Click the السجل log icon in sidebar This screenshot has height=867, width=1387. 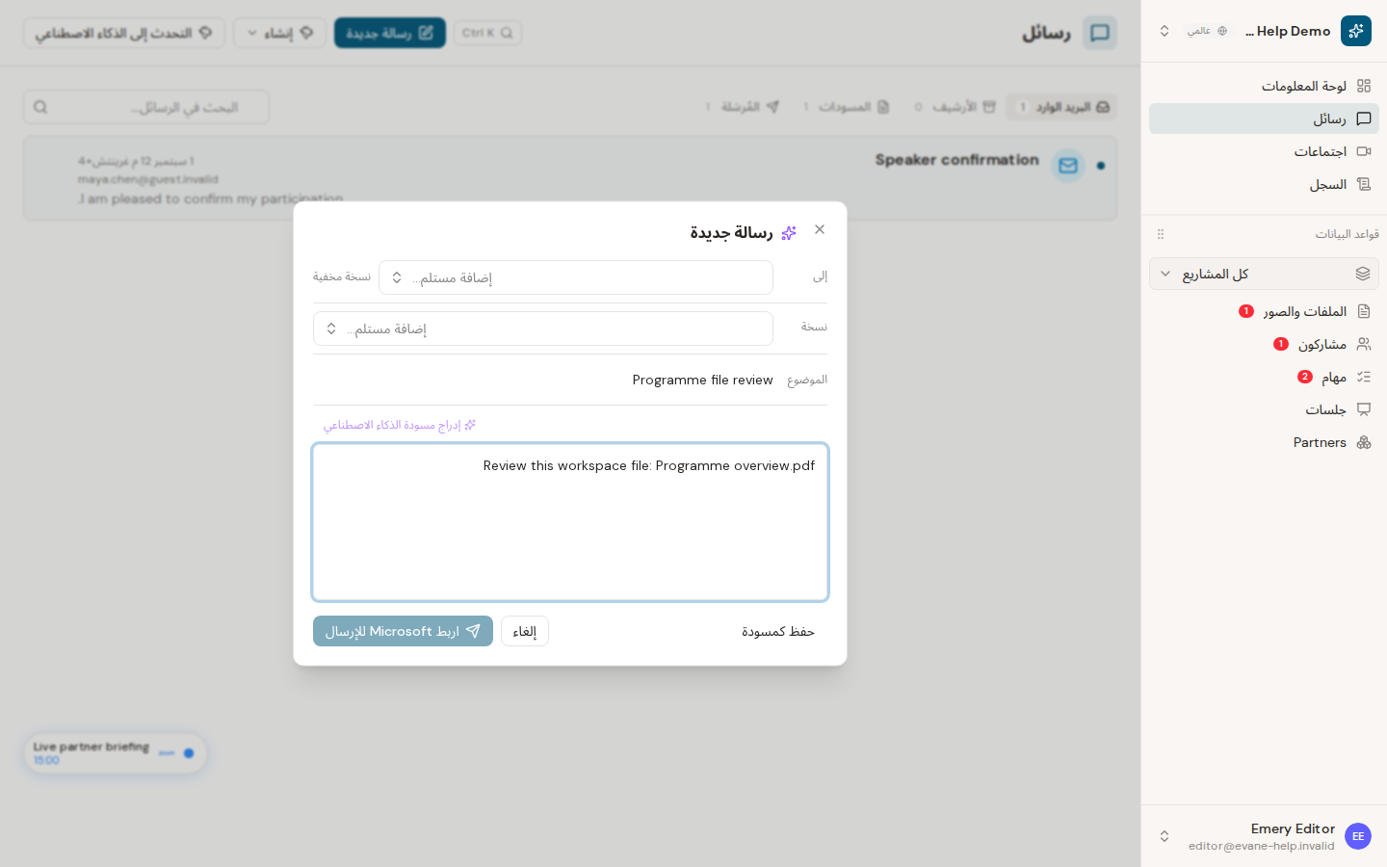tap(1364, 184)
